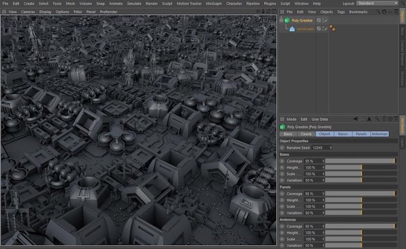The image size is (406, 249).
Task: Toggle the Antennas Coverage keyframe circle
Action: pos(282,226)
